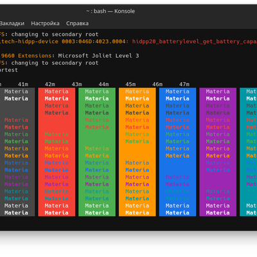Open the Настройка menu
This screenshot has height=257, width=257.
coord(45,23)
